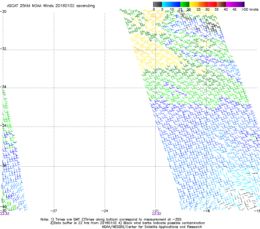
Task: Click the -32 latitude axis label
Action: (x=3, y=49)
